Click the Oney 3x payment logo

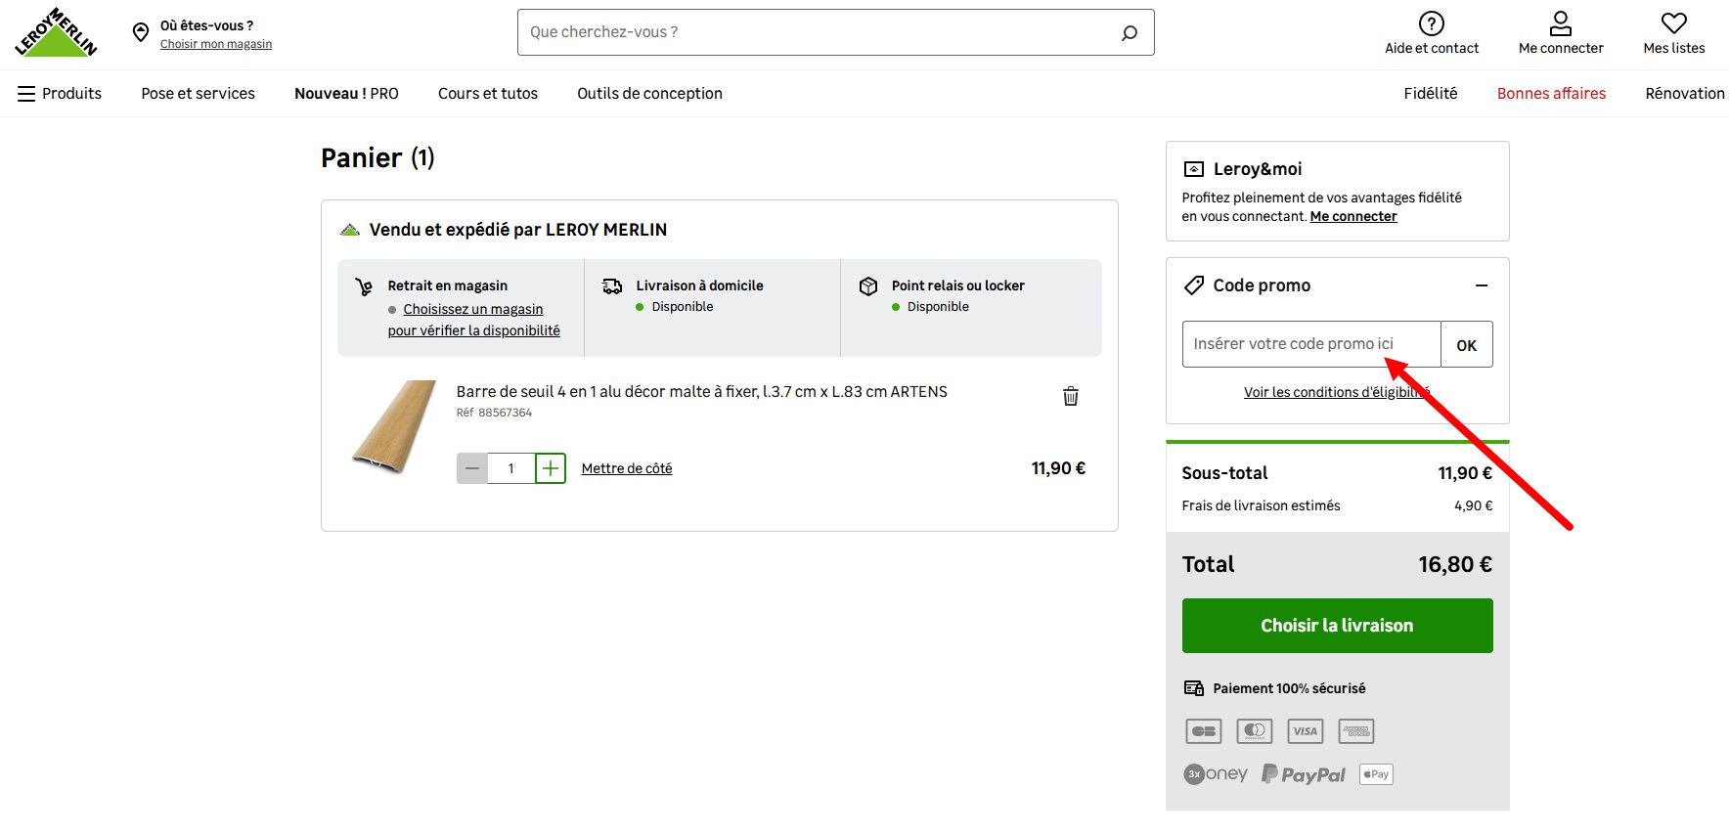1216,774
